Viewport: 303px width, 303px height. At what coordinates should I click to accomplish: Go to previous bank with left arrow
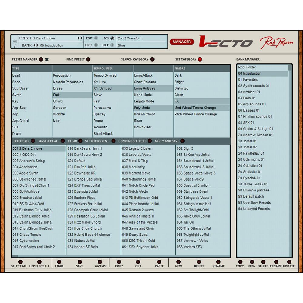click(x=34, y=45)
